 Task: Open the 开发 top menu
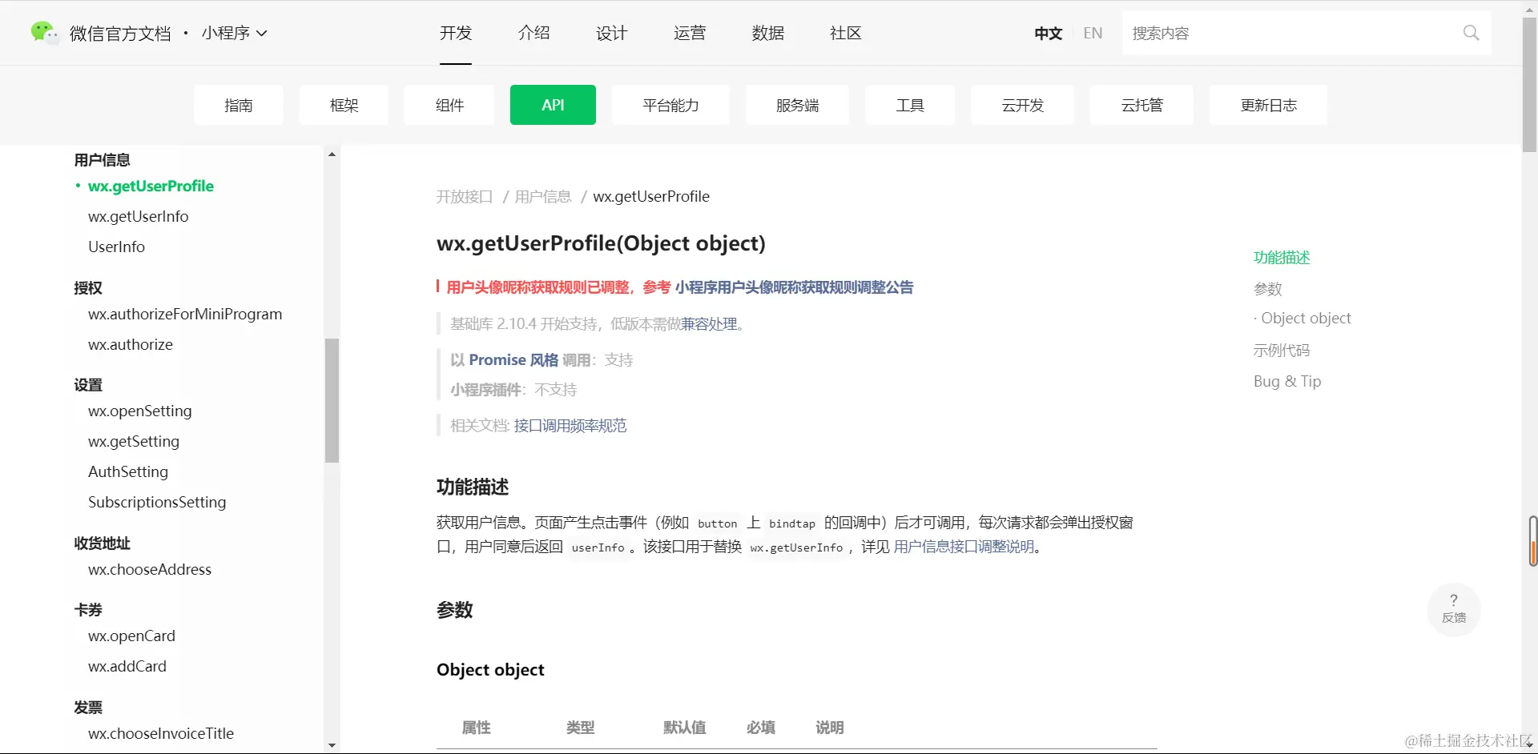click(456, 33)
